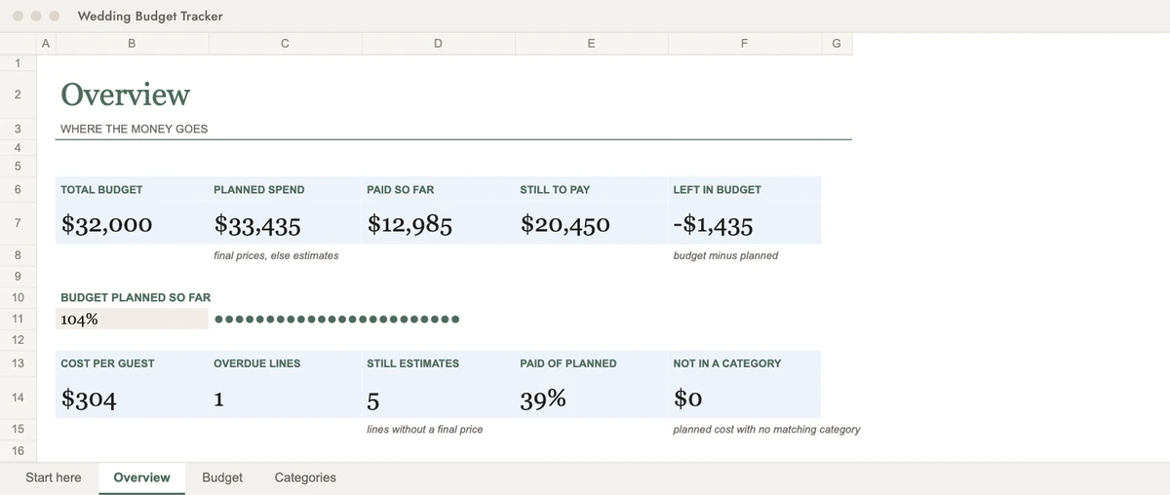Select column B header
Image resolution: width=1170 pixels, height=495 pixels.
(132, 43)
